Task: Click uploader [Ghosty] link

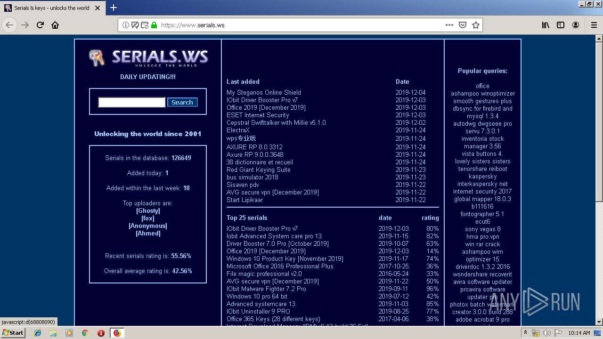Action: pyautogui.click(x=148, y=210)
